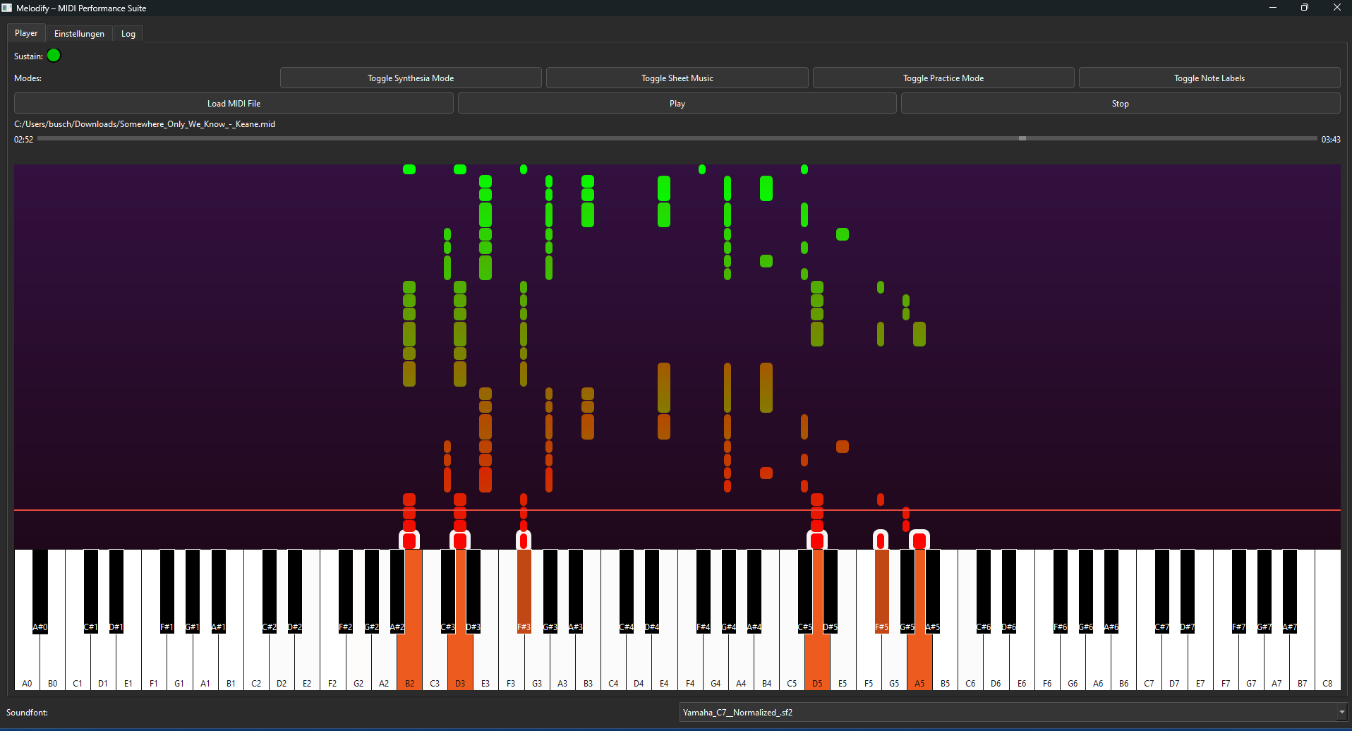Select the Player tab
1352x731 pixels.
25,33
